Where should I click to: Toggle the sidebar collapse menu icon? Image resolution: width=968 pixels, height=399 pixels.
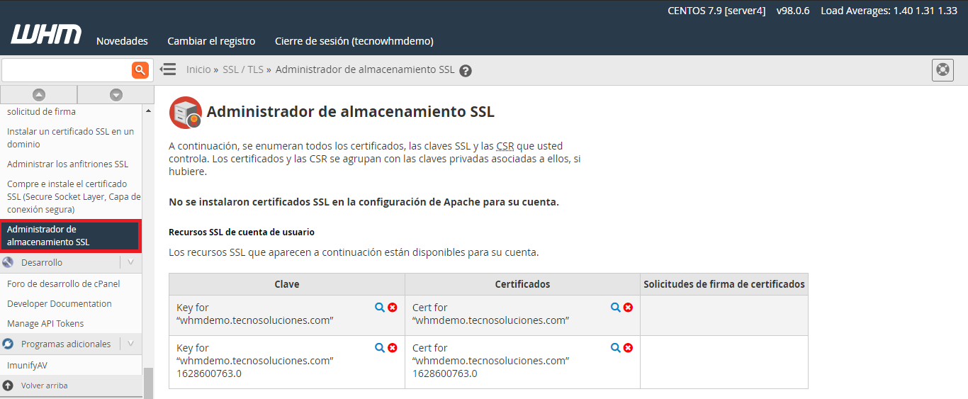168,69
